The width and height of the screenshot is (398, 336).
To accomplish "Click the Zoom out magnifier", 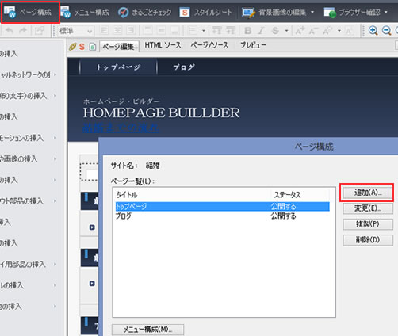I will pos(387,31).
